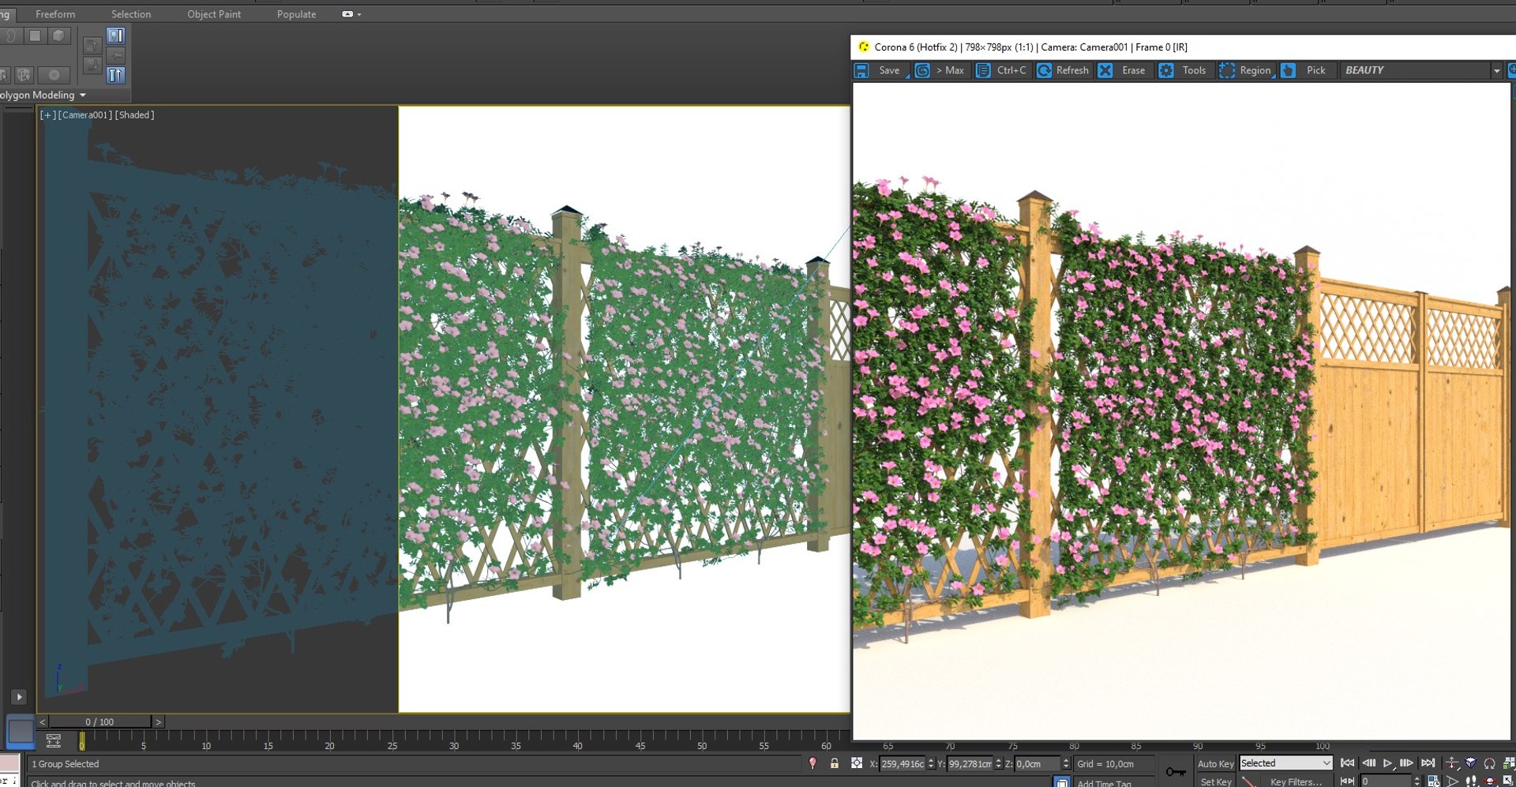Screen dimensions: 1516x787
Task: Toggle Absolute/Offset transform mode icon
Action: (857, 763)
